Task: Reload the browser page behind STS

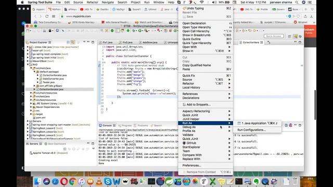Action: 47,16
